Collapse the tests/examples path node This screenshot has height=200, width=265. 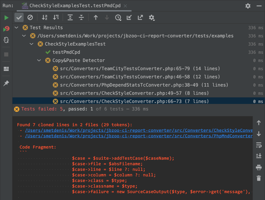click(24, 36)
